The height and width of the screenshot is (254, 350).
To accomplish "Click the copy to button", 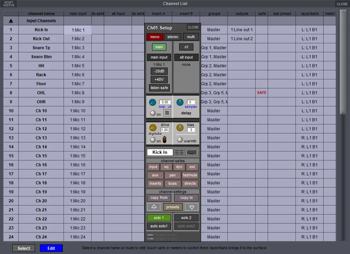I will point(186,198).
